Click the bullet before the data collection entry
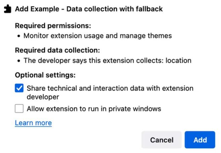Viewport: 221px width, 153px height. pos(19,61)
